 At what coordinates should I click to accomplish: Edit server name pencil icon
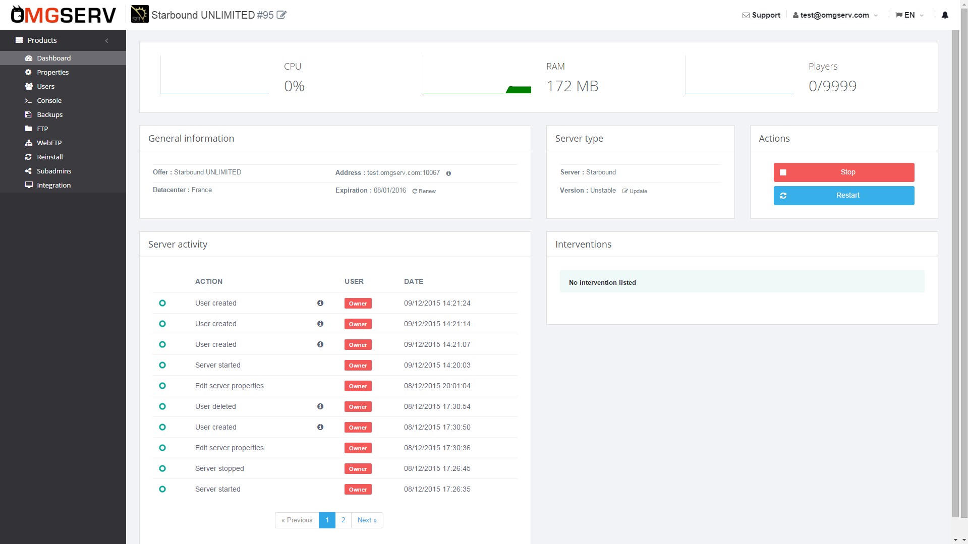[281, 15]
